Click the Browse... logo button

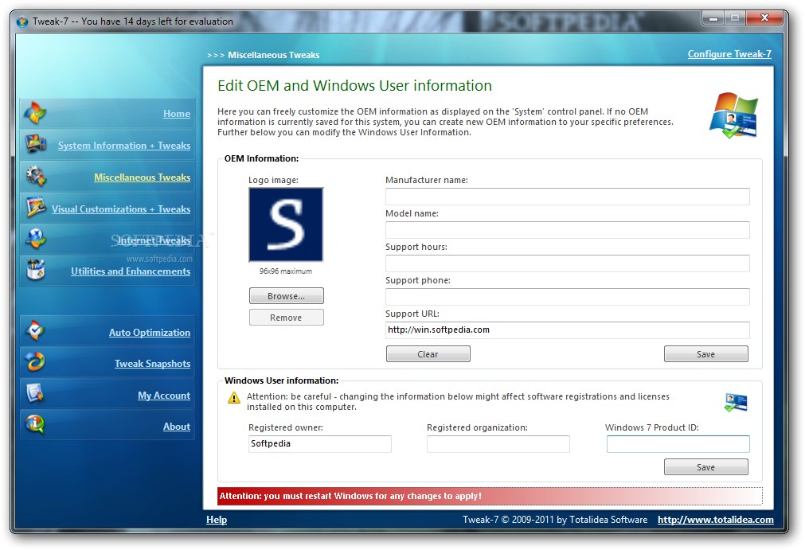click(x=287, y=296)
